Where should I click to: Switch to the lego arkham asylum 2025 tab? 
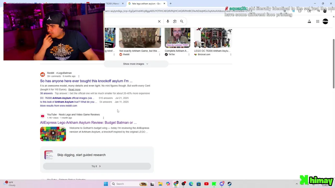[63, 4]
